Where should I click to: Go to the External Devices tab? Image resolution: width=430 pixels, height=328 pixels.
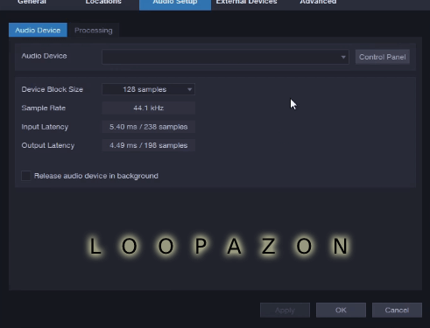coord(247,3)
